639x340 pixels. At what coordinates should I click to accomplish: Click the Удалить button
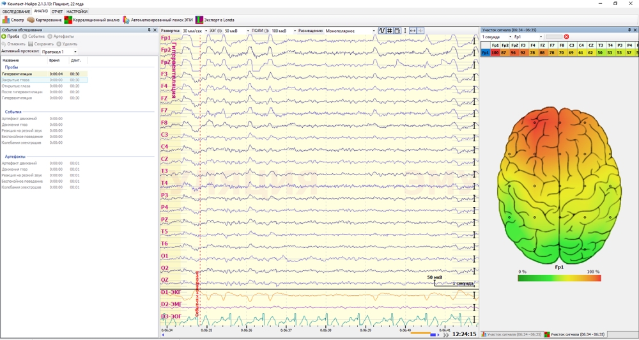66,44
